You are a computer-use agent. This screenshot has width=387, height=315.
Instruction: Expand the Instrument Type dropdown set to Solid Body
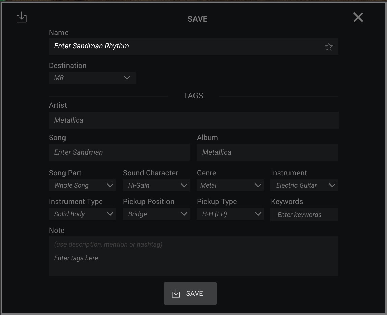(x=82, y=214)
